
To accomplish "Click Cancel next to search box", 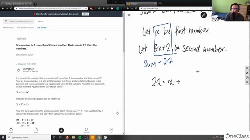I will 40,21.
